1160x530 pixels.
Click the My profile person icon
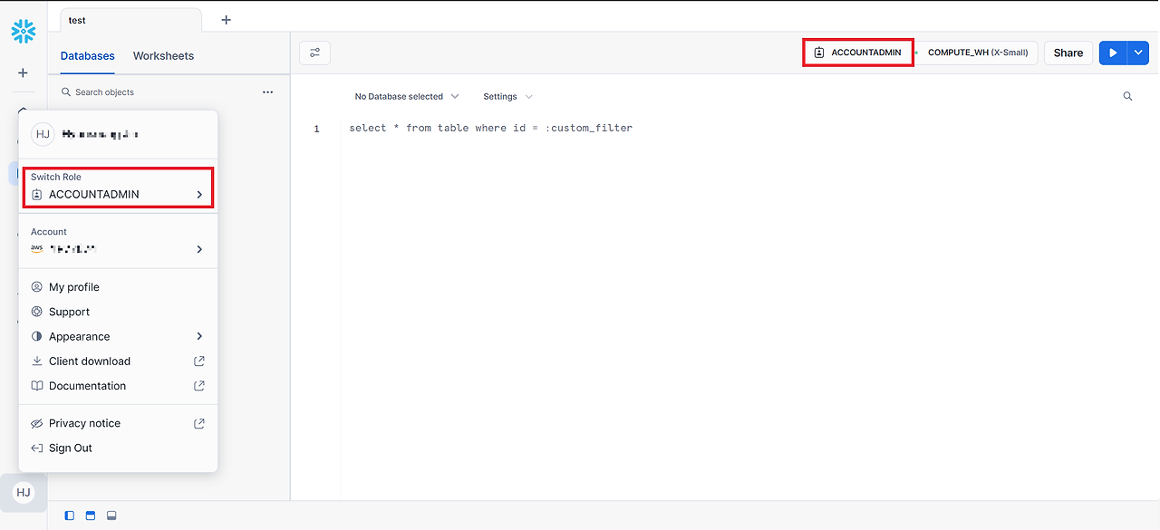coord(37,287)
